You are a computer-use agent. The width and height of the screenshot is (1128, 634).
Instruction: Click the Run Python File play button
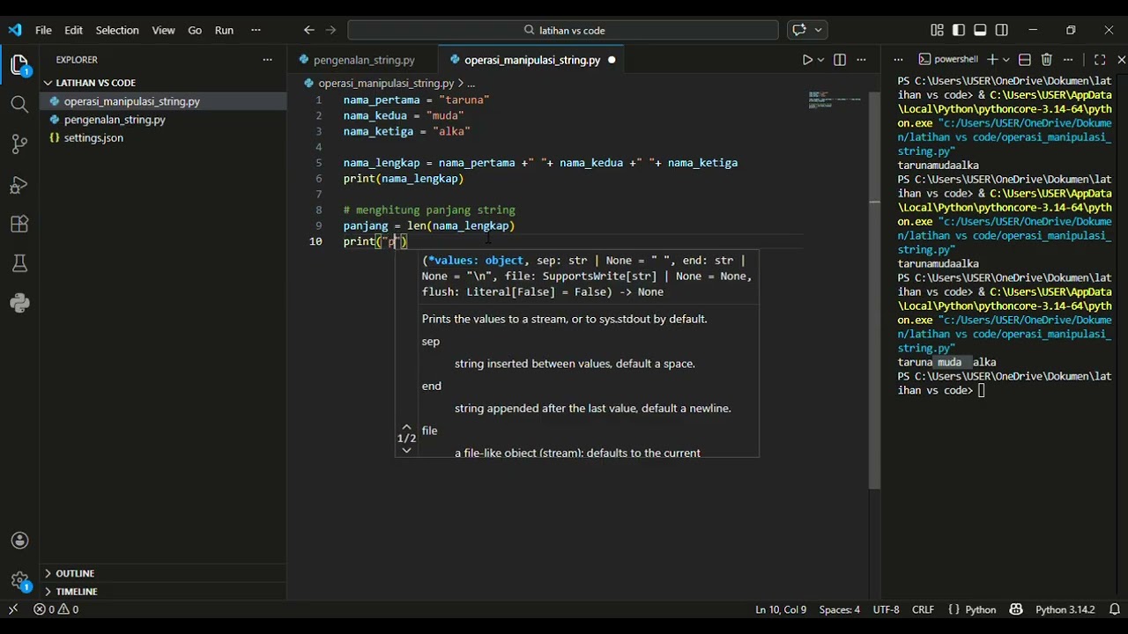(807, 60)
